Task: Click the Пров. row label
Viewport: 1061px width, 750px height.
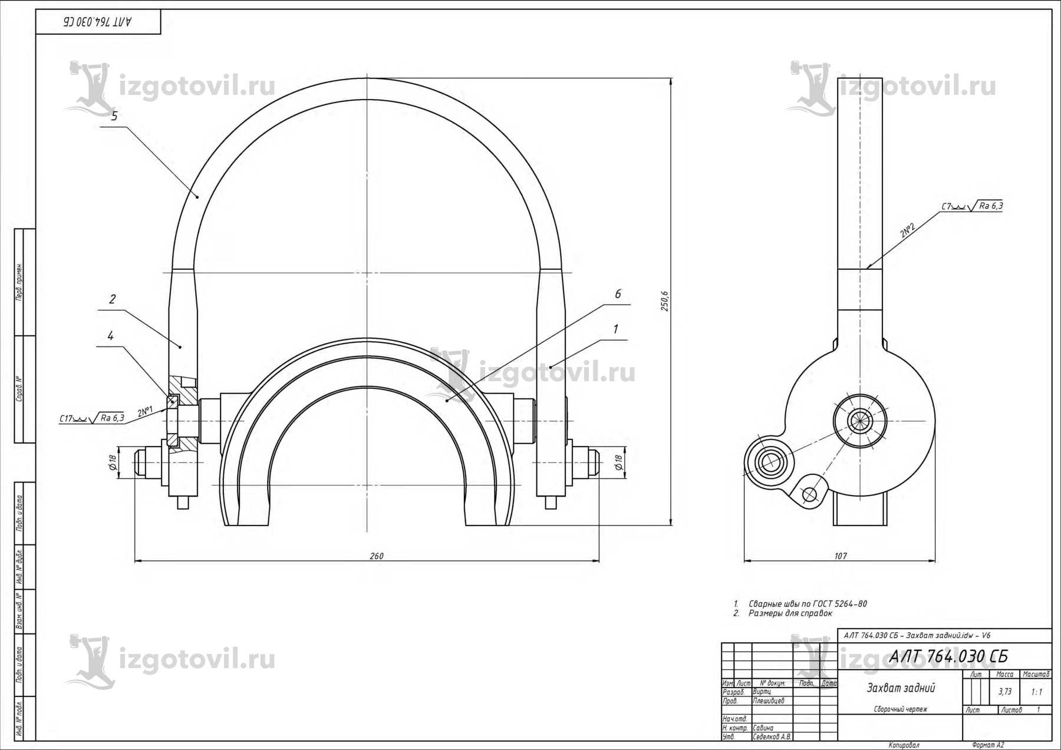Action: click(730, 701)
